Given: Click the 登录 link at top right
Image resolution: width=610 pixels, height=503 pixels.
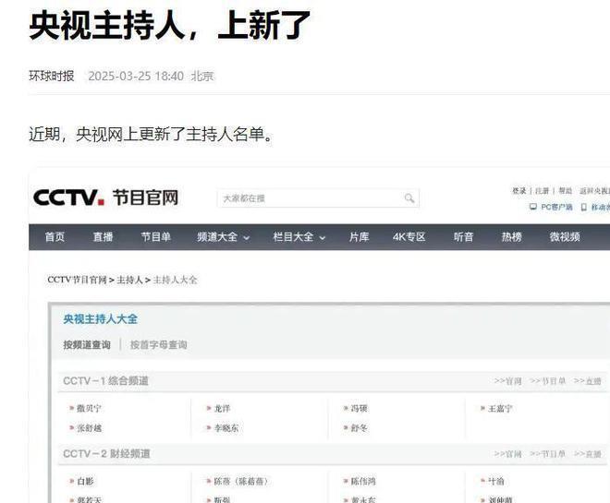Looking at the screenshot, I should [519, 191].
